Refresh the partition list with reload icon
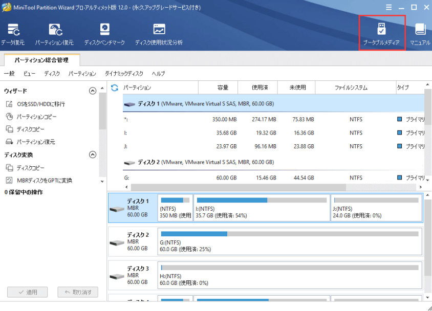This screenshot has height=311, width=432. coord(115,88)
